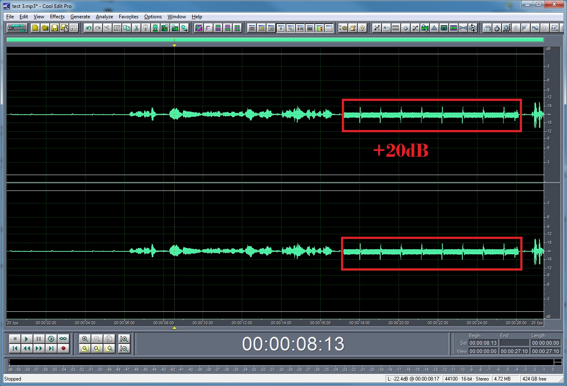The width and height of the screenshot is (567, 386).
Task: Click the stopwatch icon in the effects toolbar
Action: 497,28
